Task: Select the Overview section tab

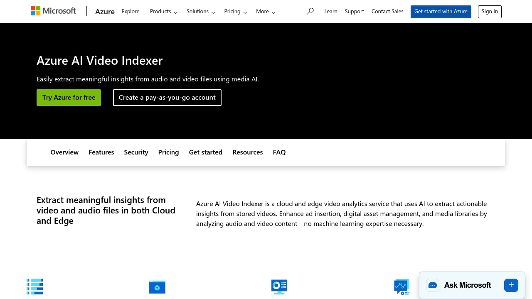Action: tap(64, 152)
